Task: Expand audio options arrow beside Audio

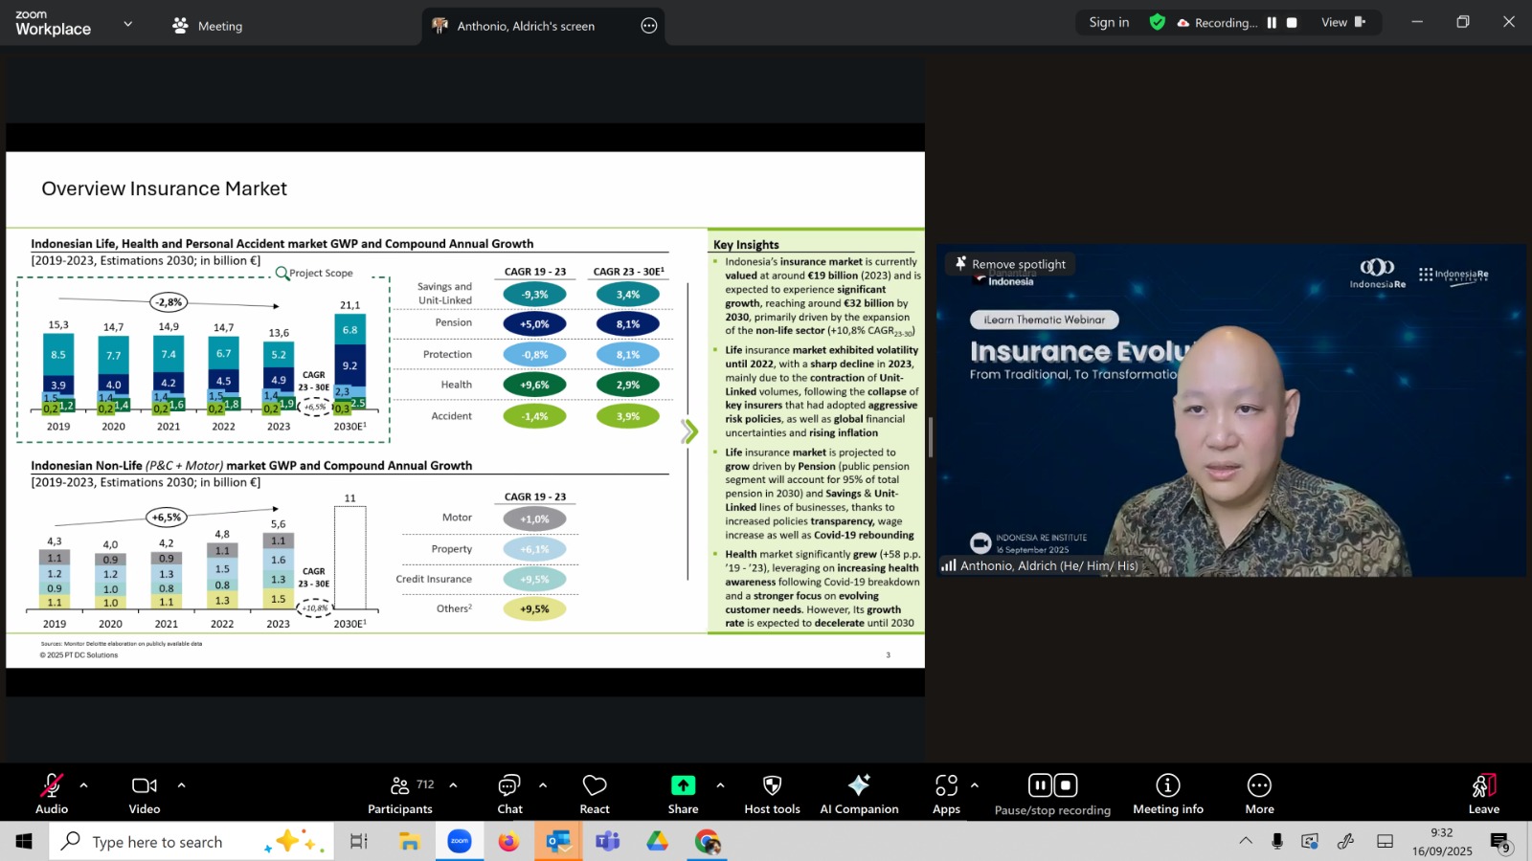Action: [x=84, y=785]
